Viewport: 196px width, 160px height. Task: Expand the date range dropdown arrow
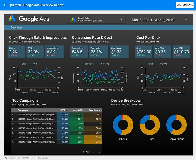tap(186, 20)
